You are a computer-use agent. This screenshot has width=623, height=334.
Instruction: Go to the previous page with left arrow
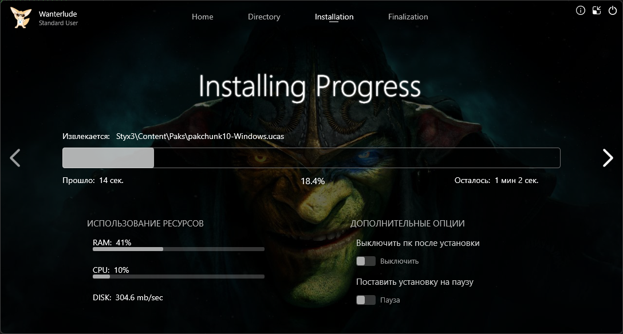[15, 158]
